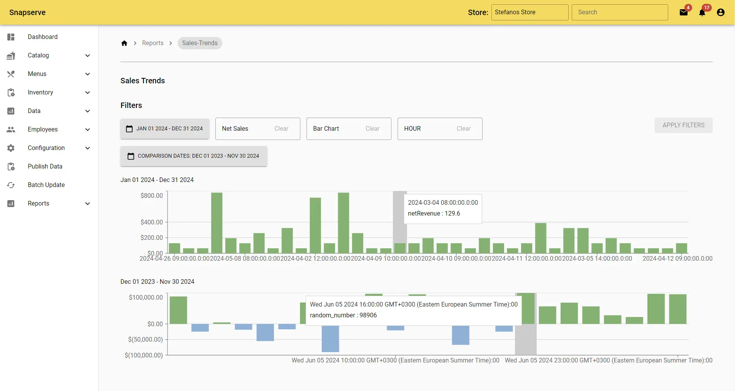Click the Publish Data clipboard icon

click(11, 167)
